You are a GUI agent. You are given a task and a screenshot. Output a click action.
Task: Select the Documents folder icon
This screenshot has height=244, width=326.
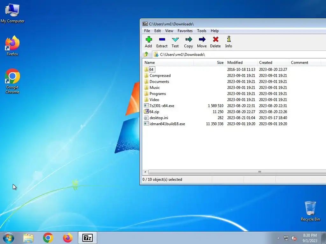(x=146, y=81)
